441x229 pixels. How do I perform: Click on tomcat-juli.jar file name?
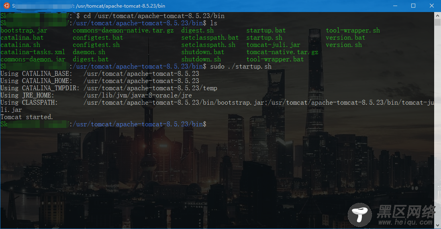click(x=274, y=45)
